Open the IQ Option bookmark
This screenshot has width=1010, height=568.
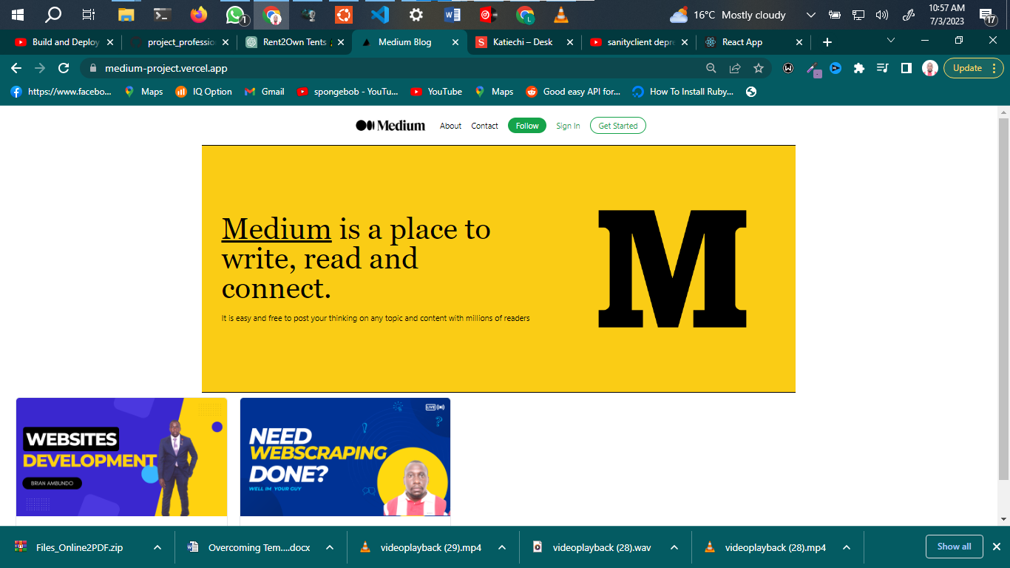point(203,92)
